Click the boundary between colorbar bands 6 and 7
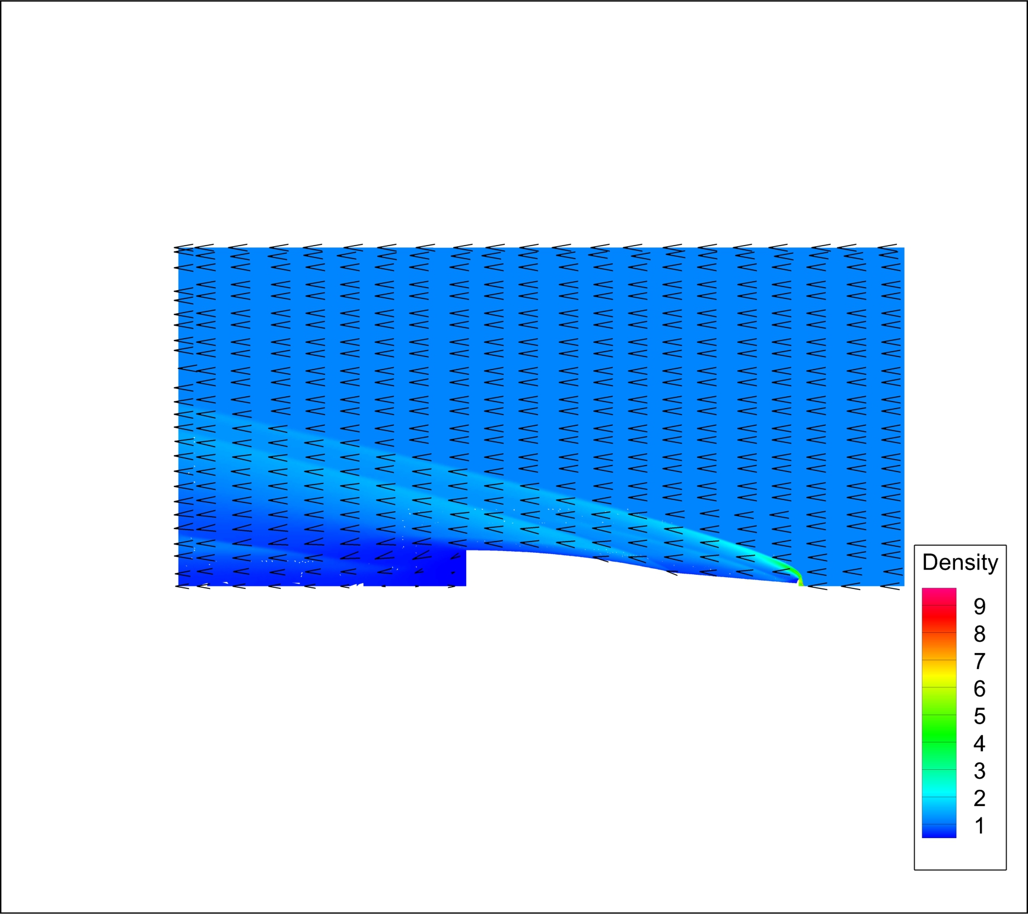Viewport: 1028px width, 914px height. (939, 660)
